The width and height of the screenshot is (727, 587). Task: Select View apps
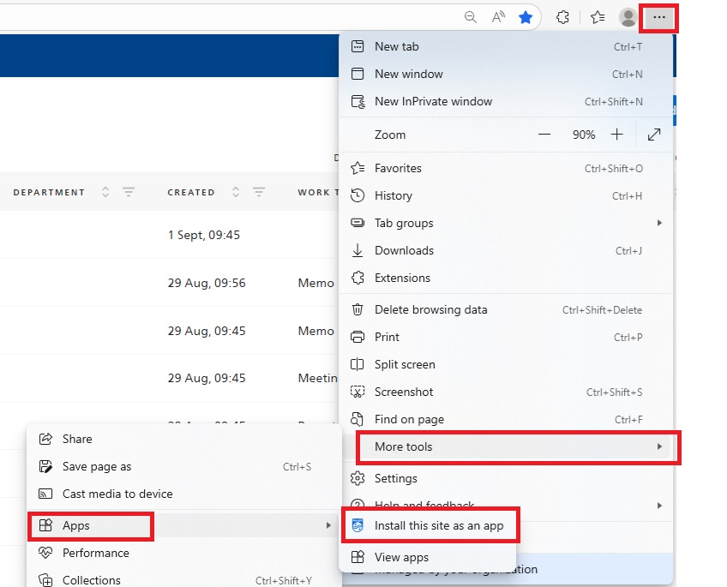tap(429, 557)
